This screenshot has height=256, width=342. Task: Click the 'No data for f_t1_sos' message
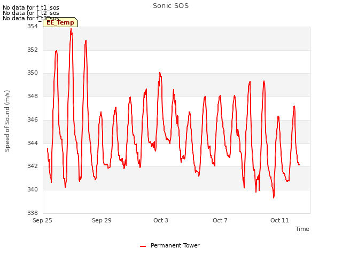coord(31,7)
